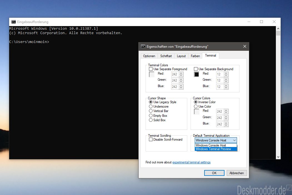Open experimental terminal settings link
This screenshot has width=292, height=195.
tap(191, 162)
